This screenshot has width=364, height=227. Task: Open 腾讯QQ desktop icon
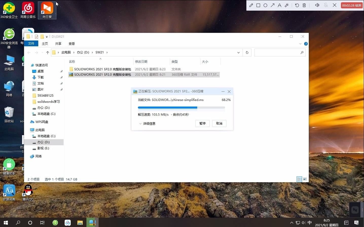pyautogui.click(x=28, y=193)
